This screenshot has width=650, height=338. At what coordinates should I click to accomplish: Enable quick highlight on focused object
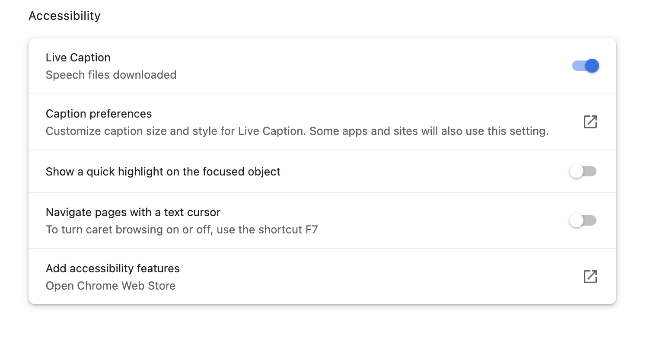point(583,172)
